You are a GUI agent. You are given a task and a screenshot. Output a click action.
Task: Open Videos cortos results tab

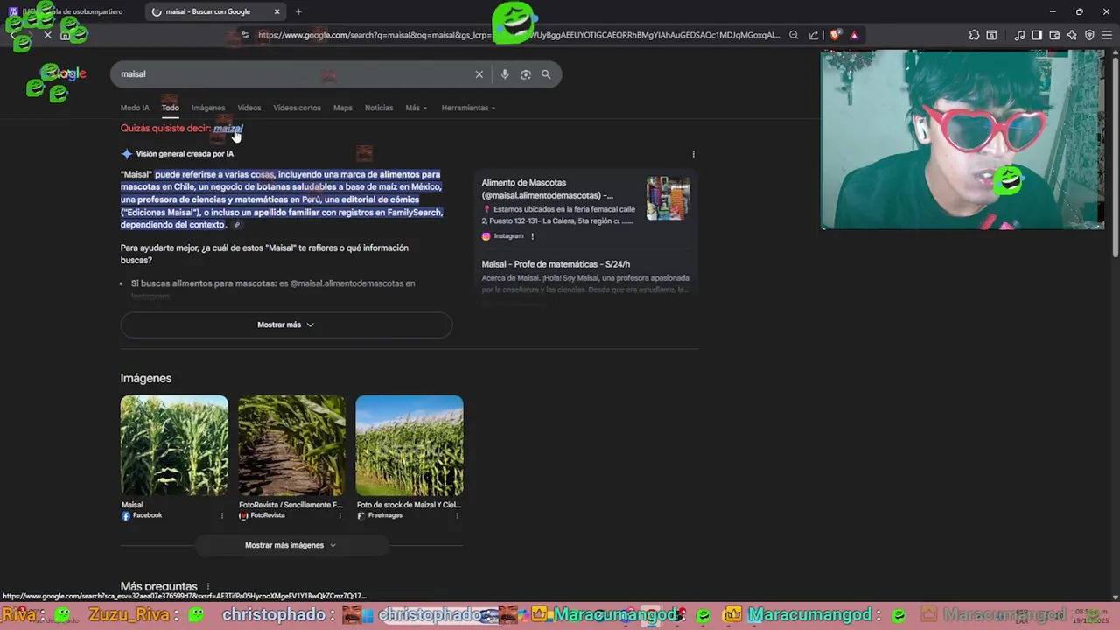click(x=297, y=108)
